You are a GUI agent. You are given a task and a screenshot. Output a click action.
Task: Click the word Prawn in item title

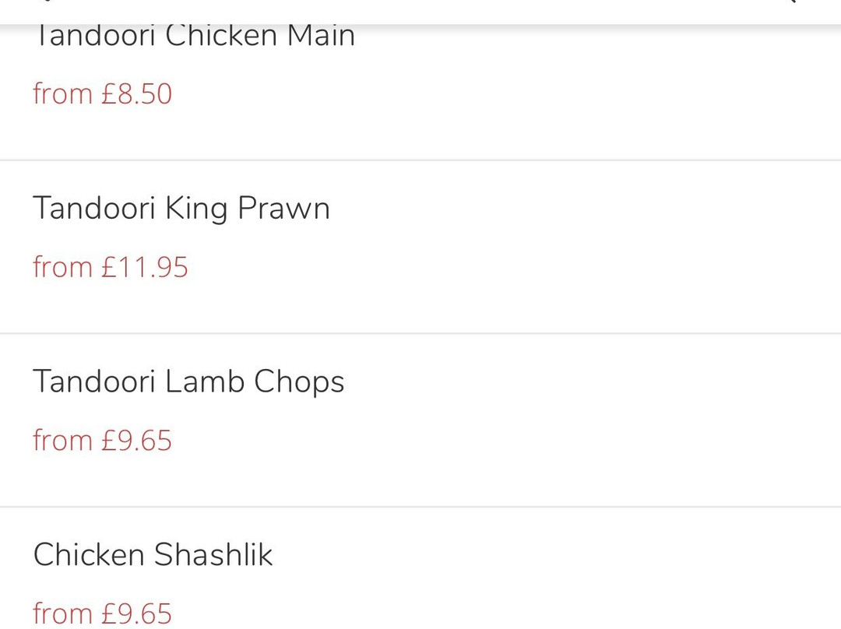pyautogui.click(x=283, y=208)
